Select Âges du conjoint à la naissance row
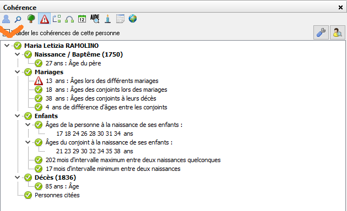This screenshot has height=211, width=347. pos(109,142)
